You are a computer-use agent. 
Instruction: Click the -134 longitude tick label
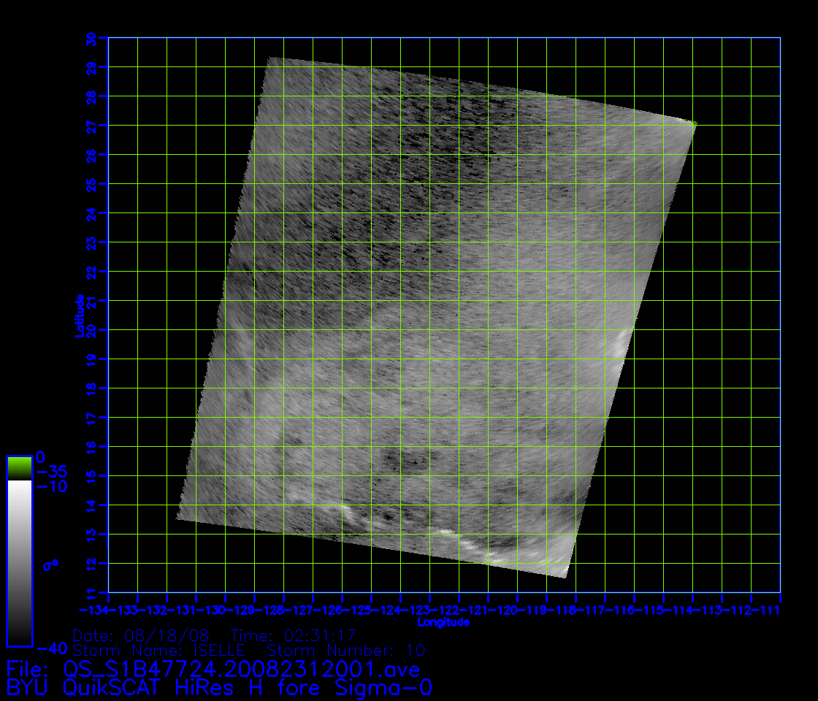click(x=93, y=610)
